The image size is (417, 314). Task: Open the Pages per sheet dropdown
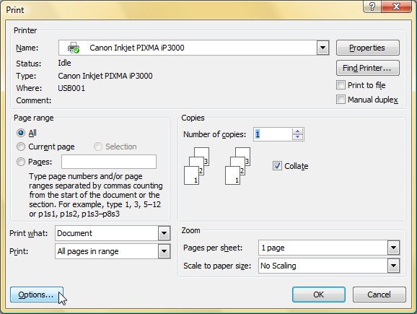(x=393, y=248)
